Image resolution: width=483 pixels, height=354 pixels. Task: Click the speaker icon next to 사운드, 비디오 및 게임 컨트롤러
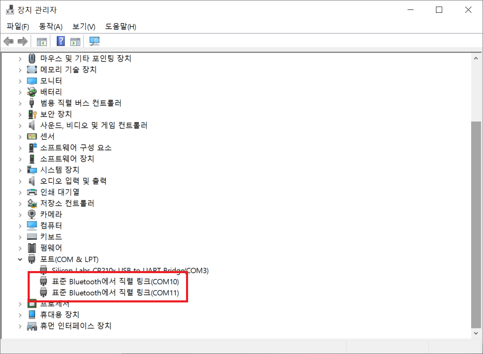pyautogui.click(x=32, y=125)
